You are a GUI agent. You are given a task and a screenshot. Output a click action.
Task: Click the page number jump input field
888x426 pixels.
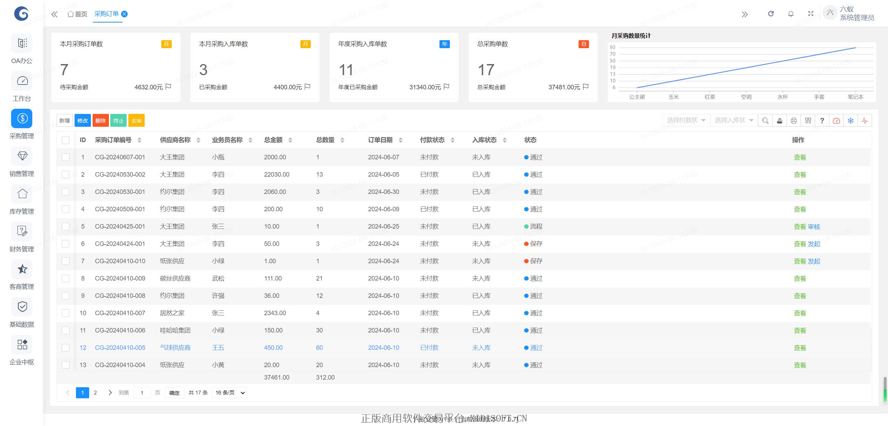(x=142, y=393)
